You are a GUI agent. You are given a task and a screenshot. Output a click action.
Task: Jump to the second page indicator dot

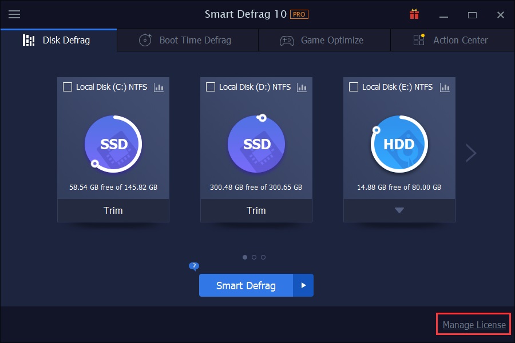254,257
